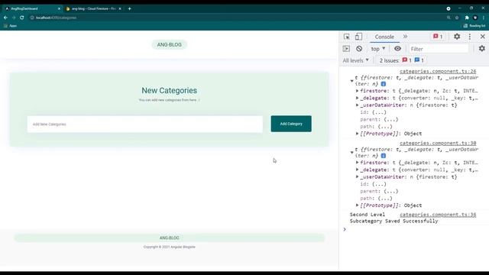Expand [[Prototype]] of second logged object
The width and height of the screenshot is (489, 275).
357,205
